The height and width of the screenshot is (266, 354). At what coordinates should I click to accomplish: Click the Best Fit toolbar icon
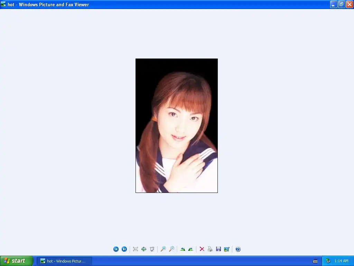click(x=136, y=249)
